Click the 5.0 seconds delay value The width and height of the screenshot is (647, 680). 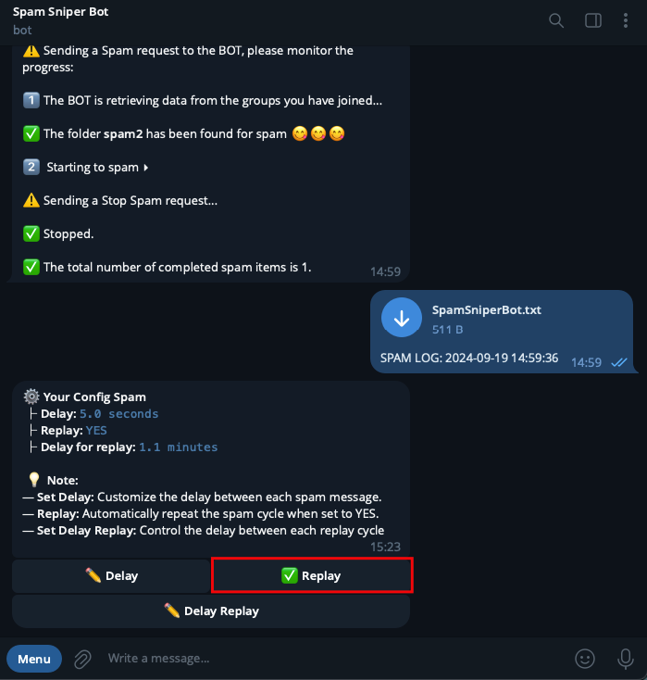pos(118,414)
